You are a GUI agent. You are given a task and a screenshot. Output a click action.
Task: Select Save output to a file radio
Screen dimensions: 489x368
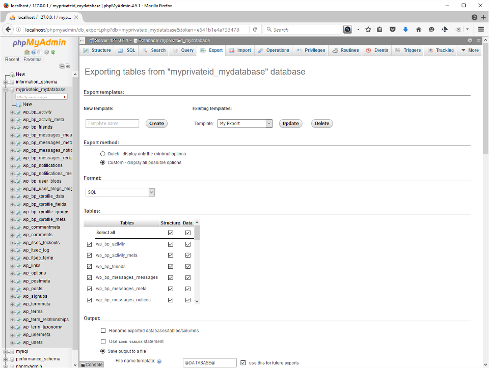(x=102, y=351)
